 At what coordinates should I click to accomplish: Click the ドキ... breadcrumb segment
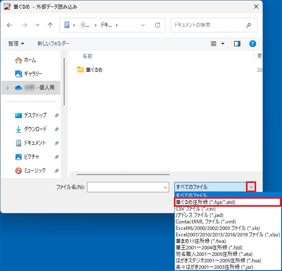point(106,25)
